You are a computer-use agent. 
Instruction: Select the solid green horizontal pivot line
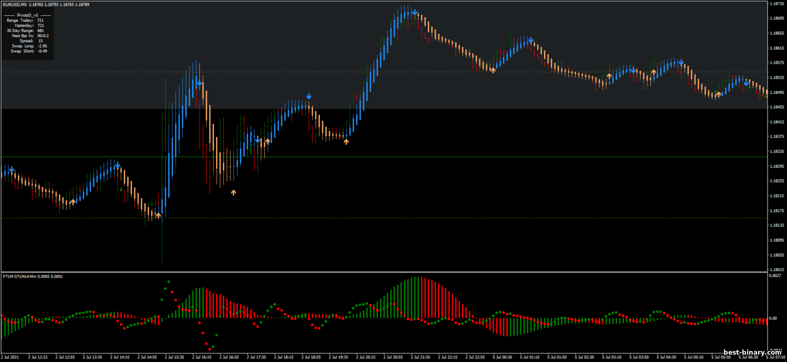pyautogui.click(x=383, y=157)
